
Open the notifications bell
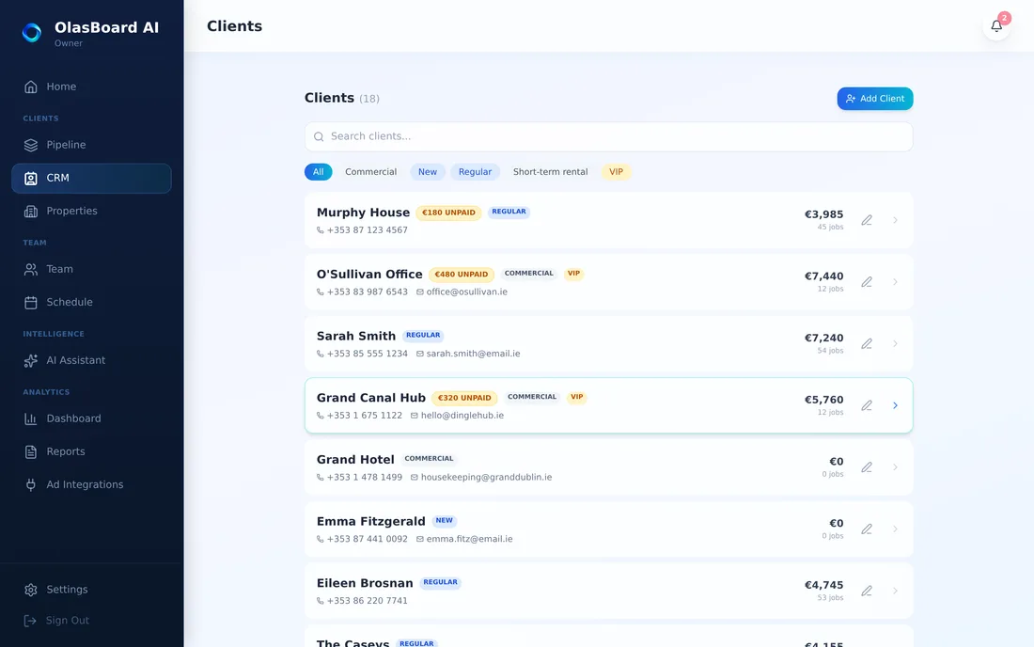click(996, 25)
